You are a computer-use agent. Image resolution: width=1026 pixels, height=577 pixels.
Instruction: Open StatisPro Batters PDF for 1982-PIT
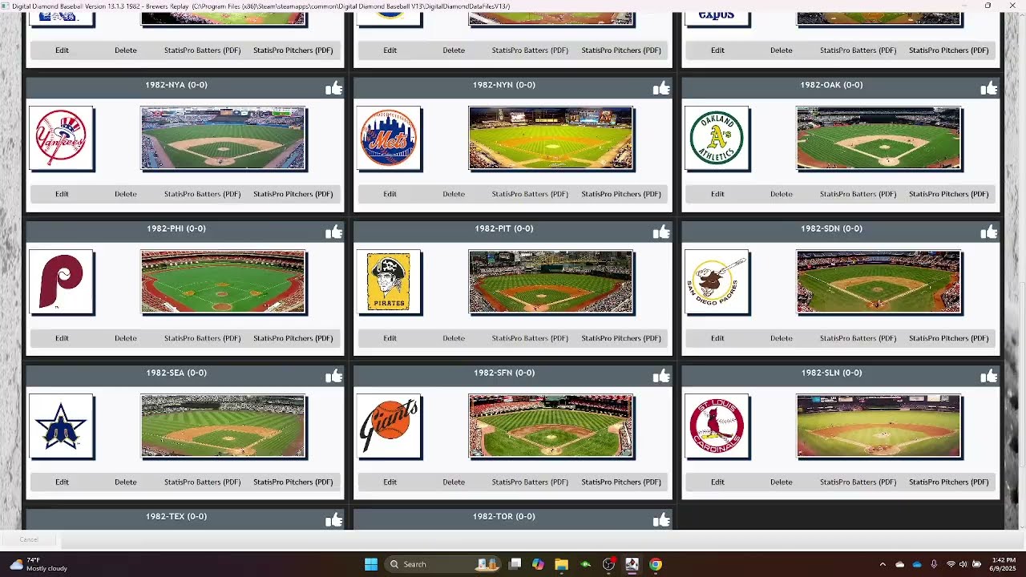(530, 338)
